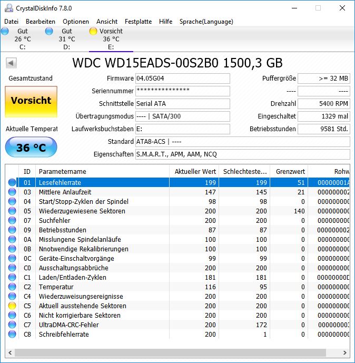Select the Wiederzugewiesene Sektoren row text
This screenshot has height=363, width=355.
[82, 211]
